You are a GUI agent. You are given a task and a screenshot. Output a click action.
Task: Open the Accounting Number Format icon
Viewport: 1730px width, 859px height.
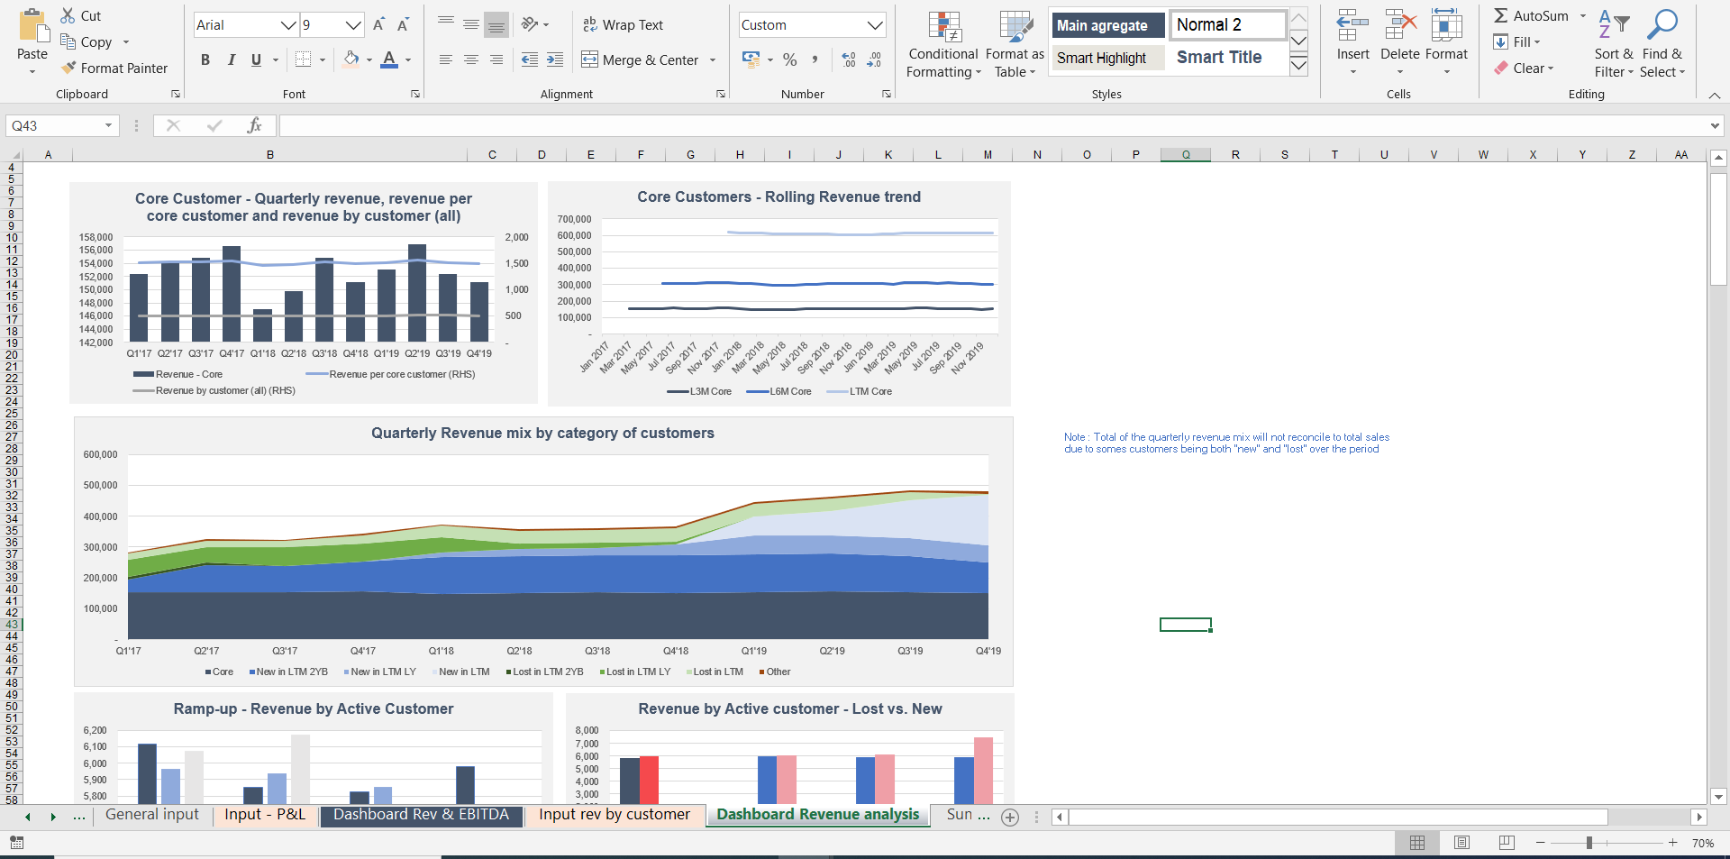point(751,59)
